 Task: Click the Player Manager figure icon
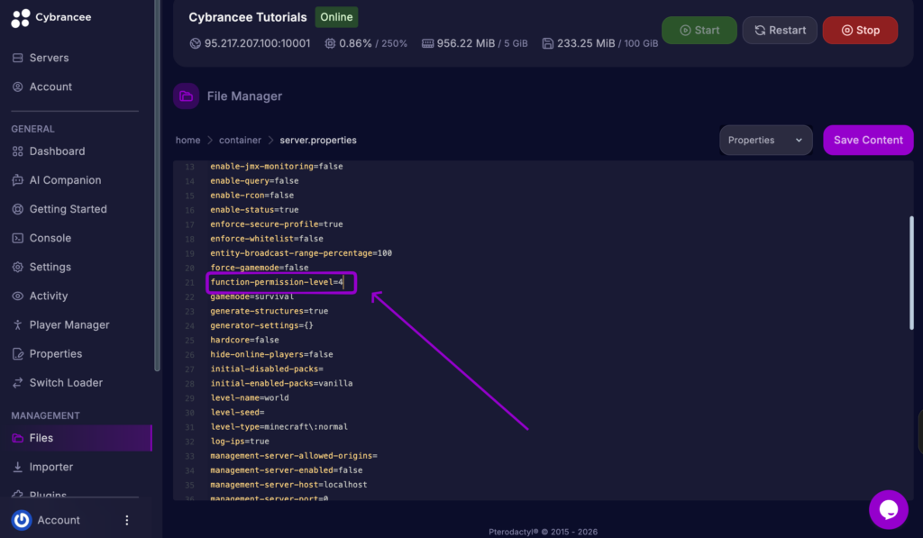tap(18, 324)
